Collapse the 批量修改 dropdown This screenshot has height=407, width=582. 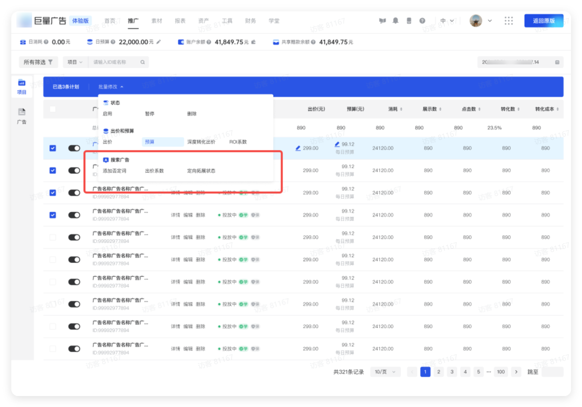pos(111,87)
